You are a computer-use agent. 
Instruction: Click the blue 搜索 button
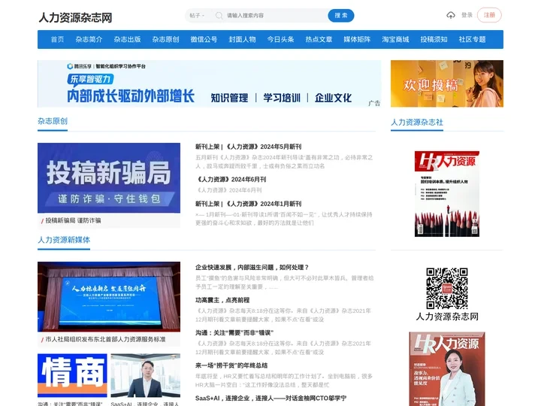341,16
